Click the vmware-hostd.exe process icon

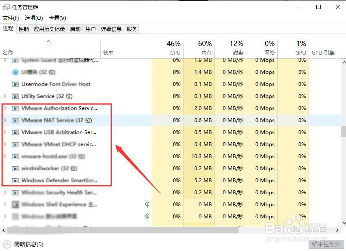pos(15,156)
